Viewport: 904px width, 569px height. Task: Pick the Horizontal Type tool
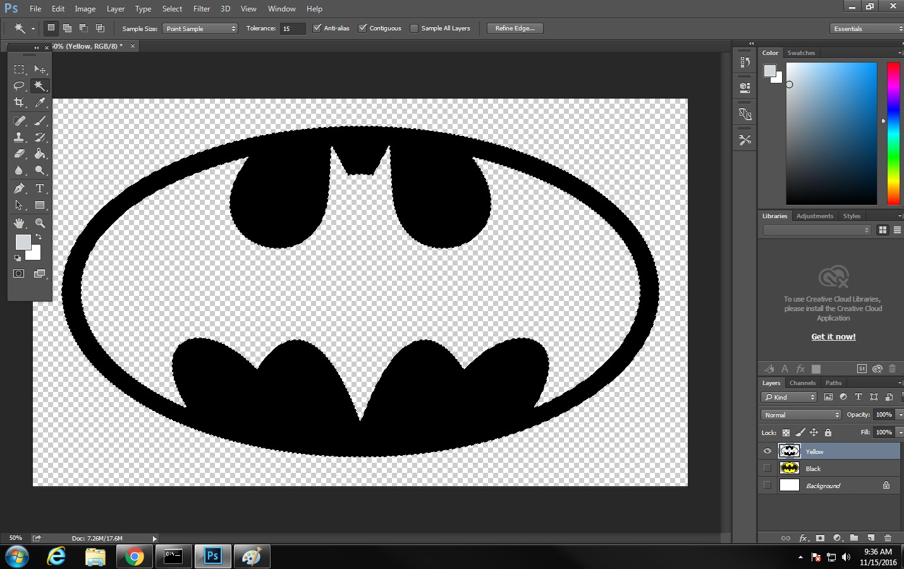(x=39, y=188)
